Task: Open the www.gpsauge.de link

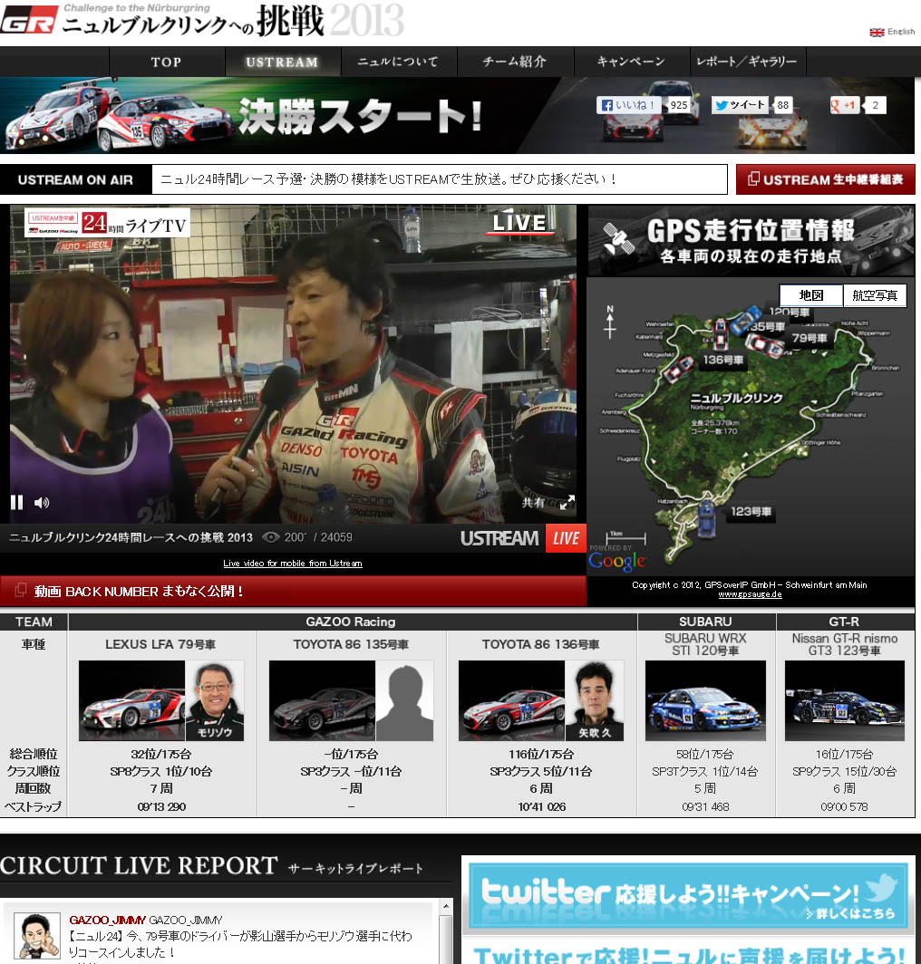Action: (750, 594)
